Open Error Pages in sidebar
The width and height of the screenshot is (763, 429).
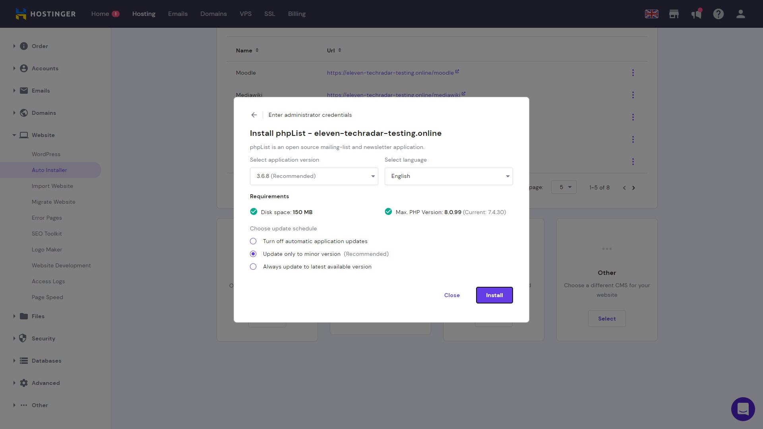click(x=47, y=218)
